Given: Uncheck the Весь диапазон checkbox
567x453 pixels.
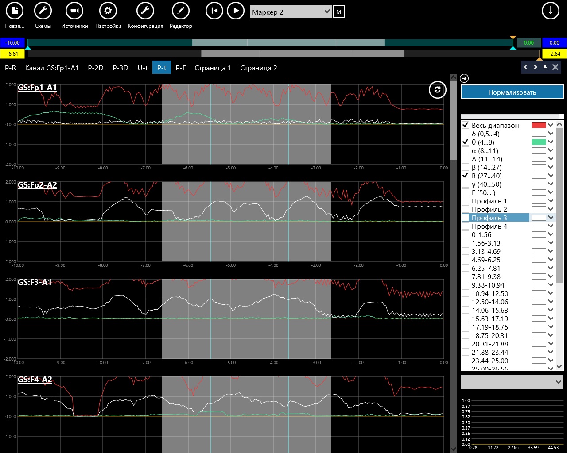Looking at the screenshot, I should click(465, 125).
